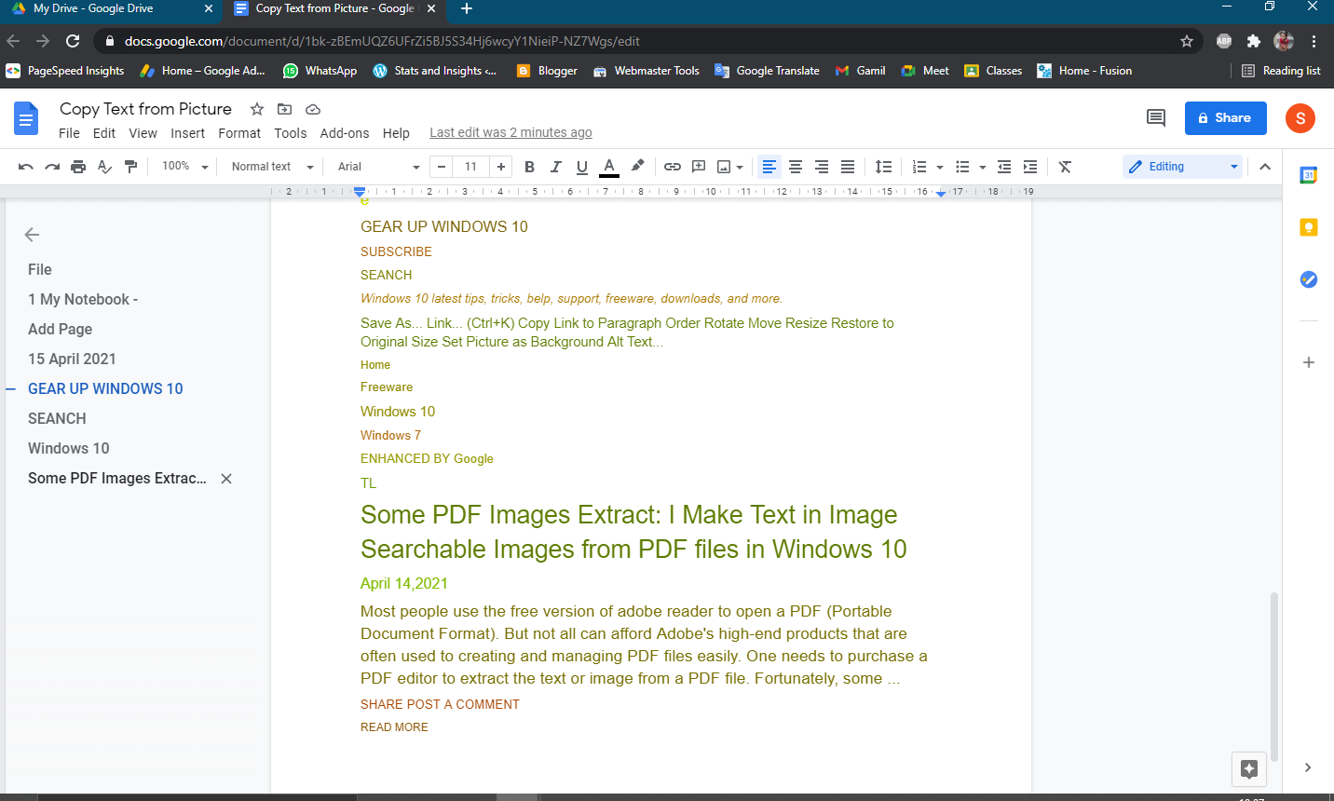1334x801 pixels.
Task: Click the Share button
Action: 1225,118
